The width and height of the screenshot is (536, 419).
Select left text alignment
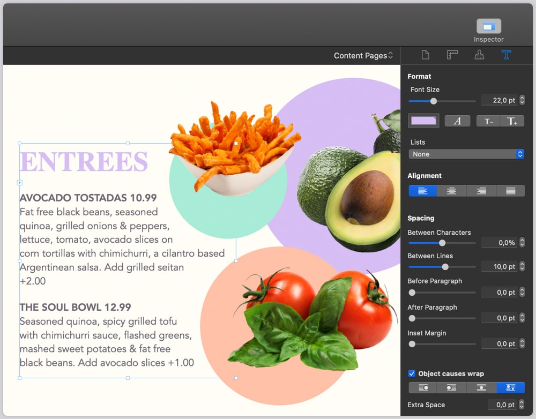423,190
